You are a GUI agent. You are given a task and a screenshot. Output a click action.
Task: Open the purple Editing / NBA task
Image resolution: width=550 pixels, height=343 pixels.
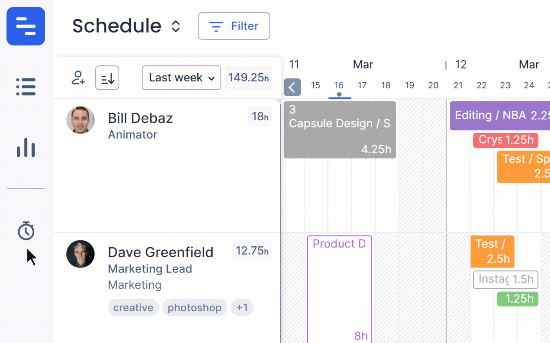500,116
